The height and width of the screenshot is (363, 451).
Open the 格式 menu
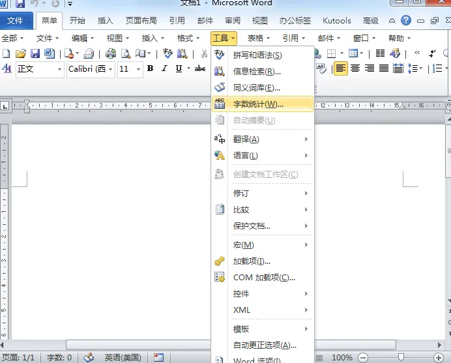188,38
